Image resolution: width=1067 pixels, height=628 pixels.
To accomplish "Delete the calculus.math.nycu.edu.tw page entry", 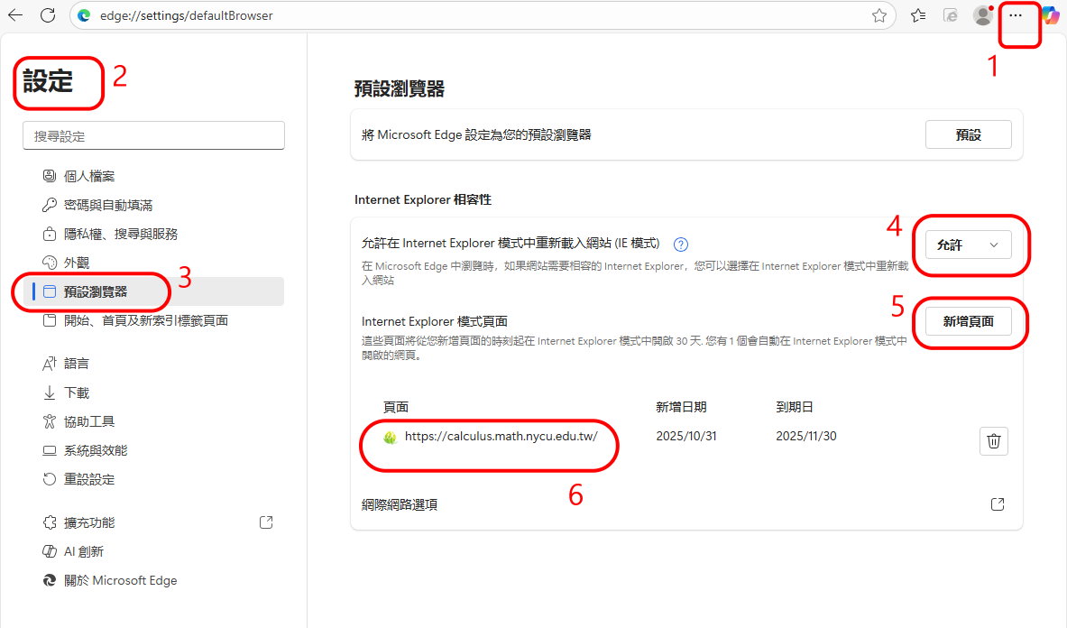I will pyautogui.click(x=993, y=440).
